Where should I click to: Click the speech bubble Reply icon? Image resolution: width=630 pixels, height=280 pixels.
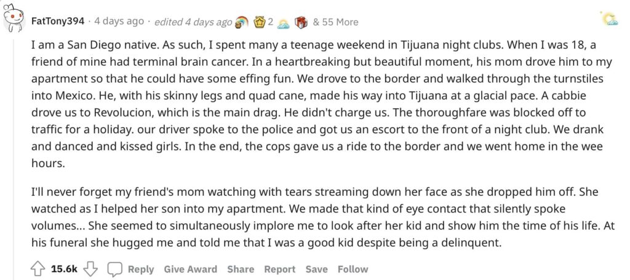coord(114,269)
